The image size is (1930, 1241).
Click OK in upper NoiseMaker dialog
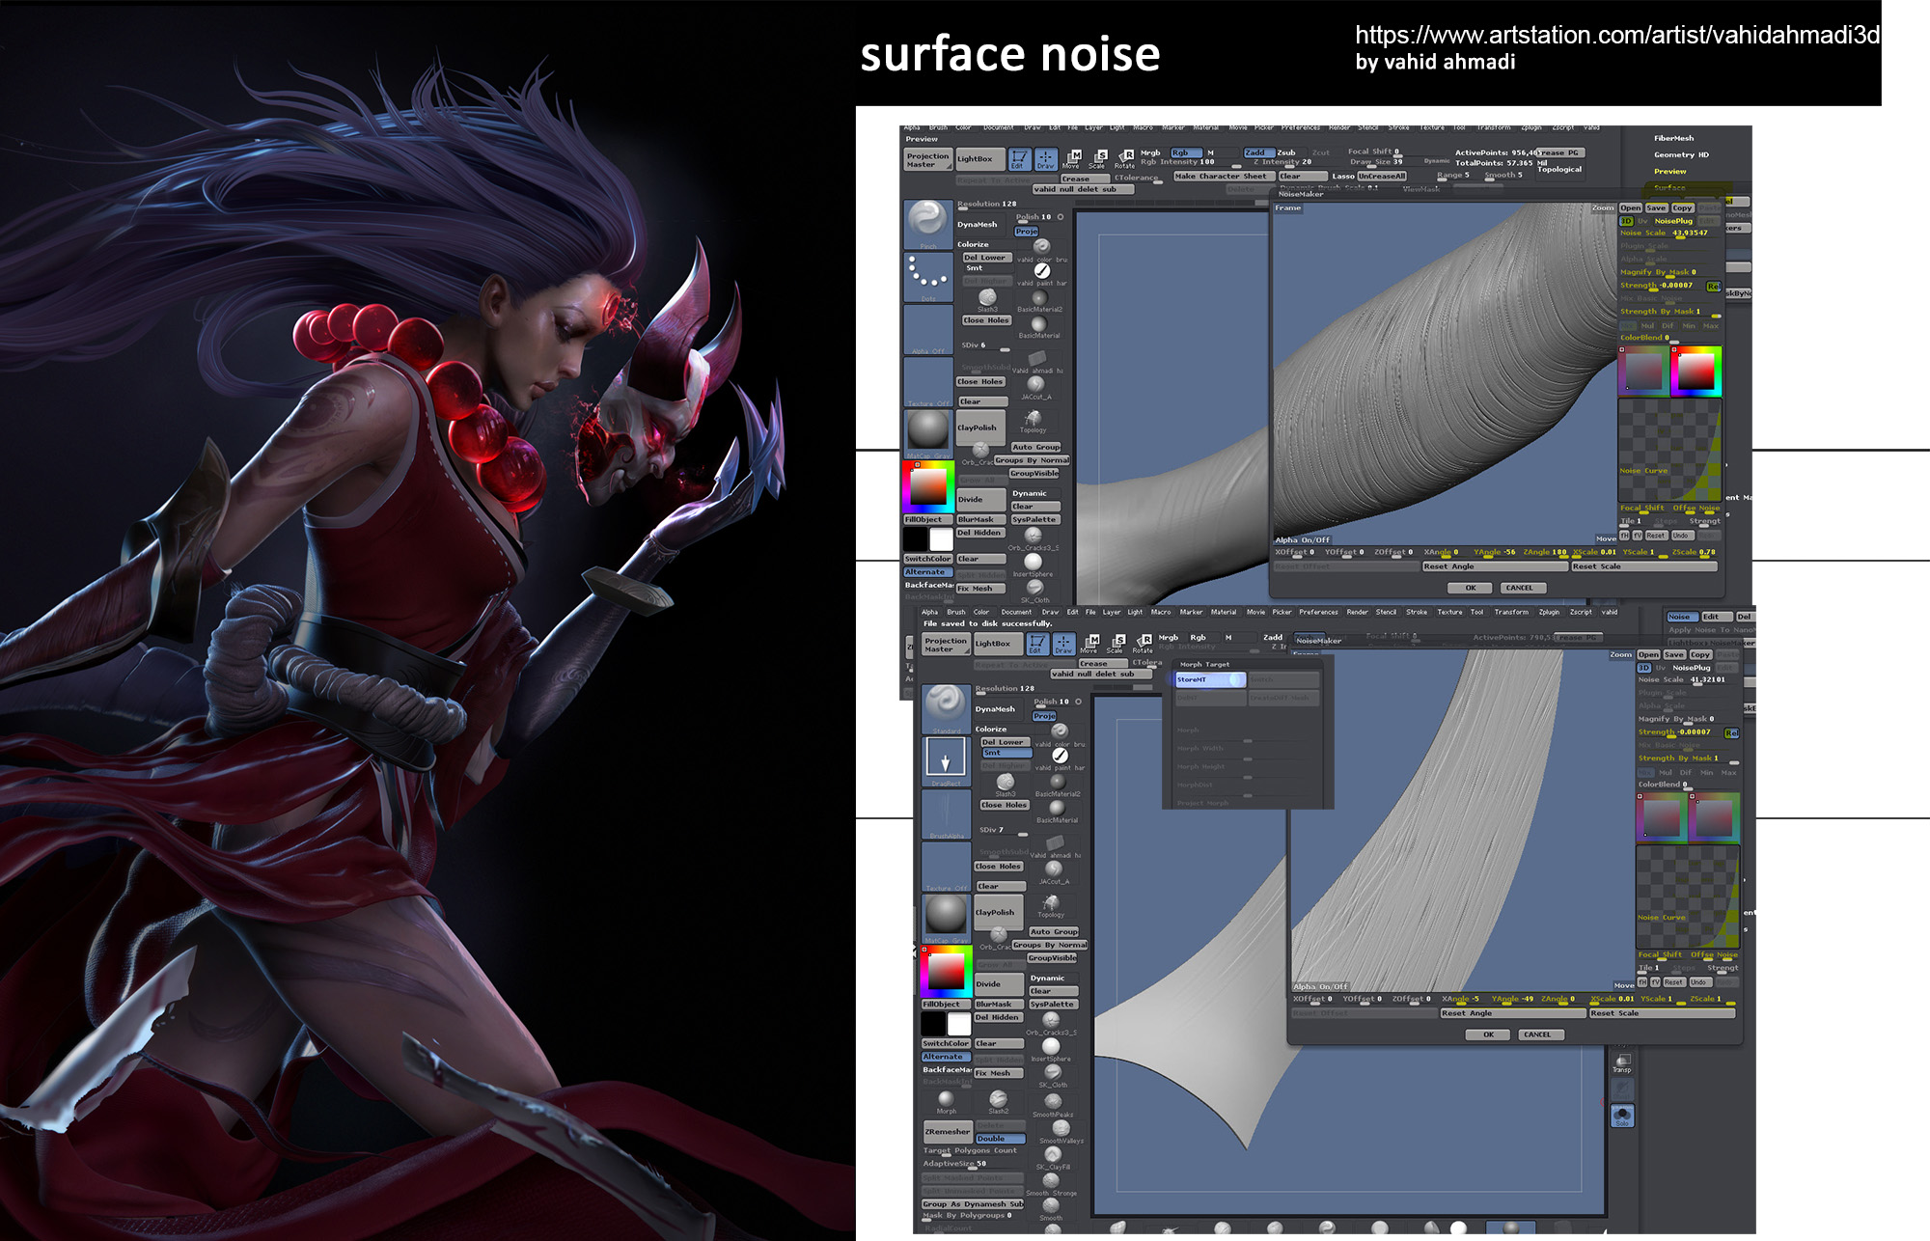(1471, 588)
